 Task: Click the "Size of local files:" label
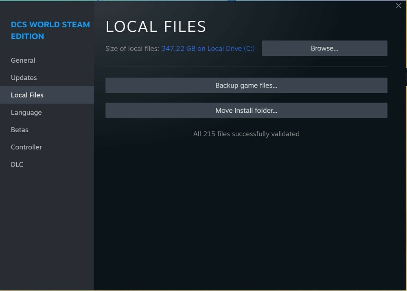click(132, 48)
